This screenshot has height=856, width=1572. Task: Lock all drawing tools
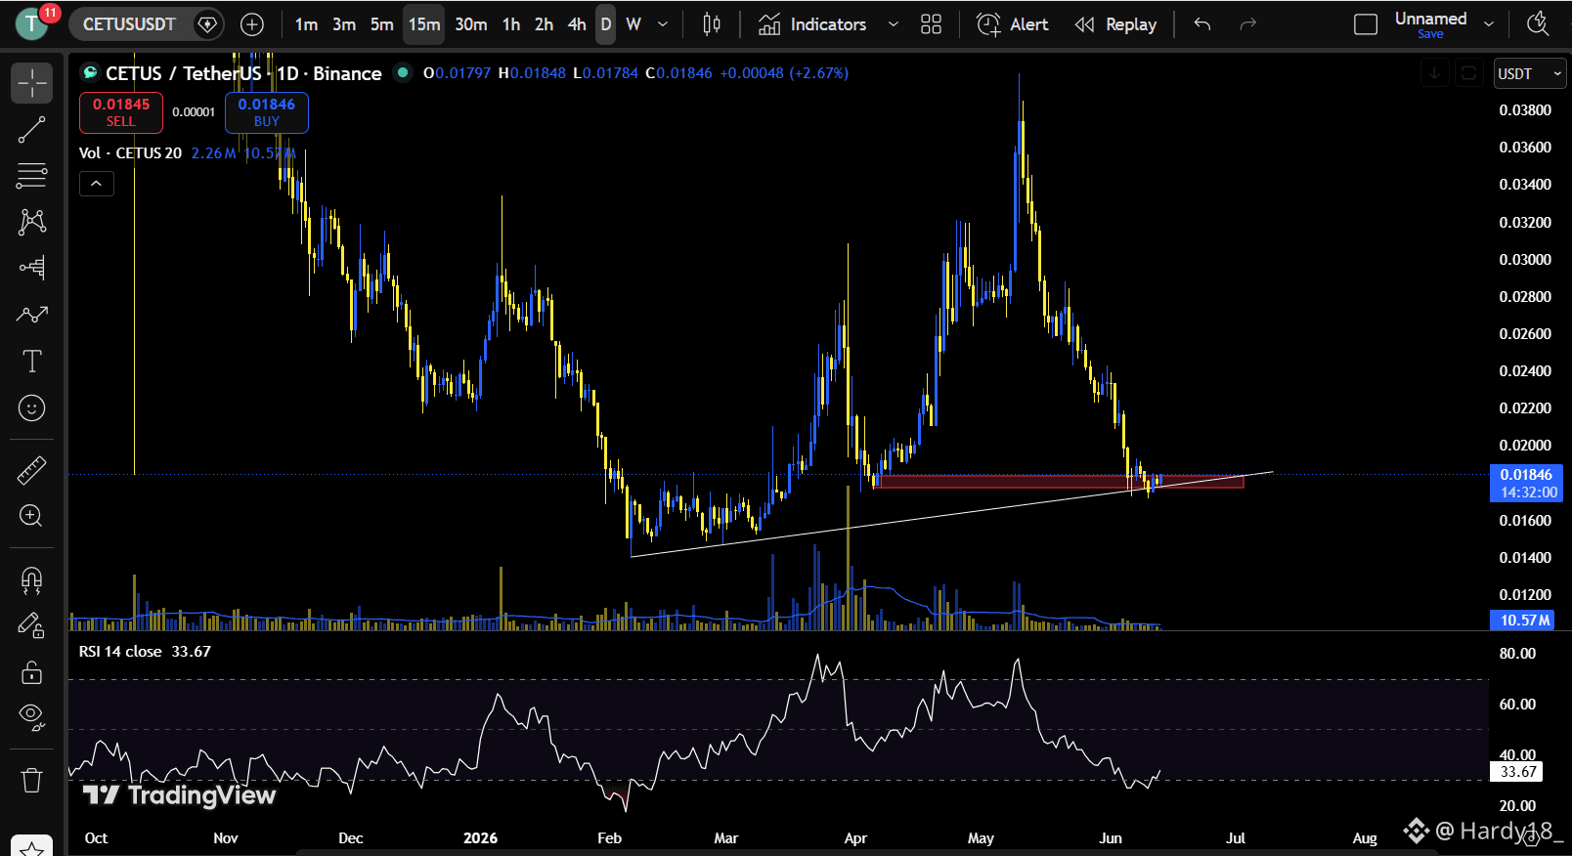(x=31, y=672)
